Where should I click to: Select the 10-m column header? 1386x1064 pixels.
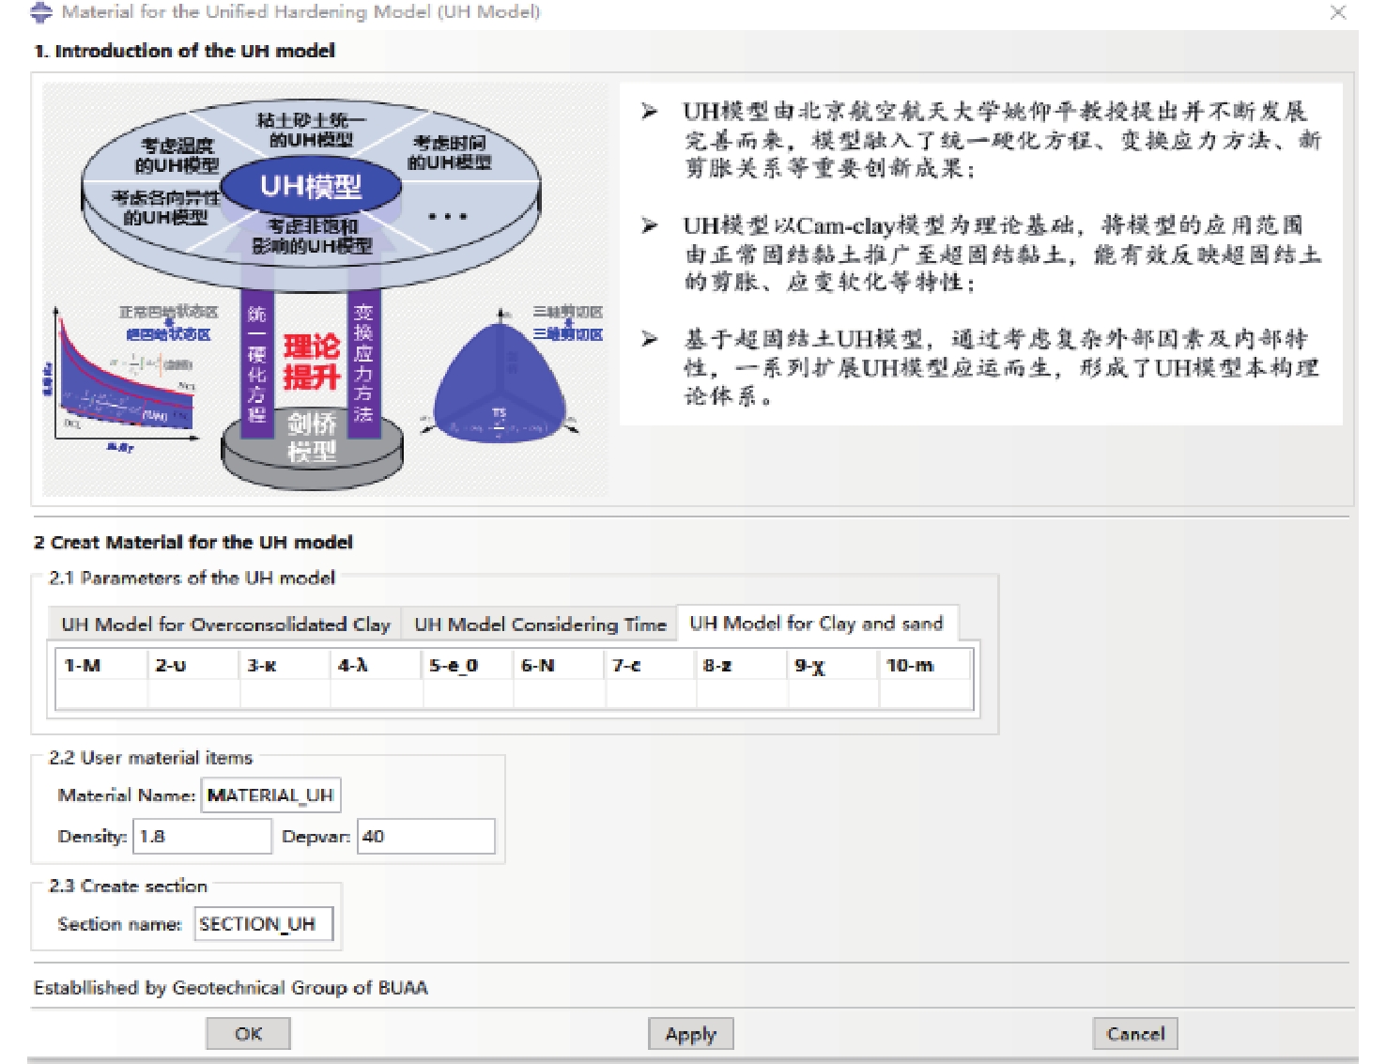click(x=925, y=665)
